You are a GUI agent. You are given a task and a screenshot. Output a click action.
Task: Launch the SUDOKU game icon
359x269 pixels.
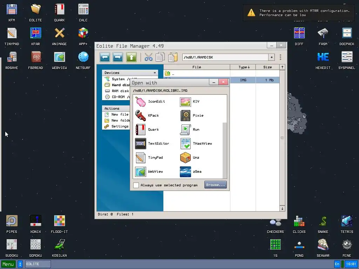pyautogui.click(x=12, y=248)
